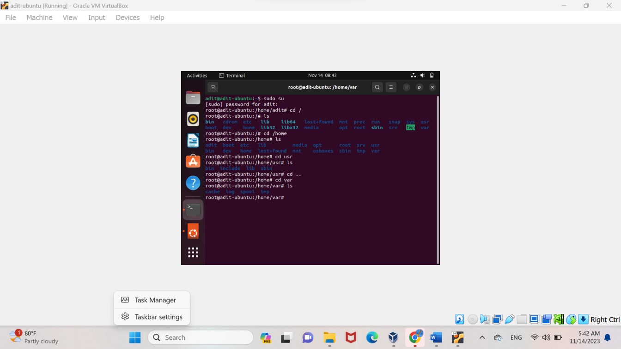Click the hard disk activity indicator

click(x=459, y=319)
